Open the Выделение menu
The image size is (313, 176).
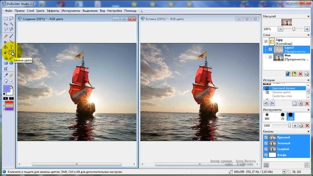pos(90,11)
